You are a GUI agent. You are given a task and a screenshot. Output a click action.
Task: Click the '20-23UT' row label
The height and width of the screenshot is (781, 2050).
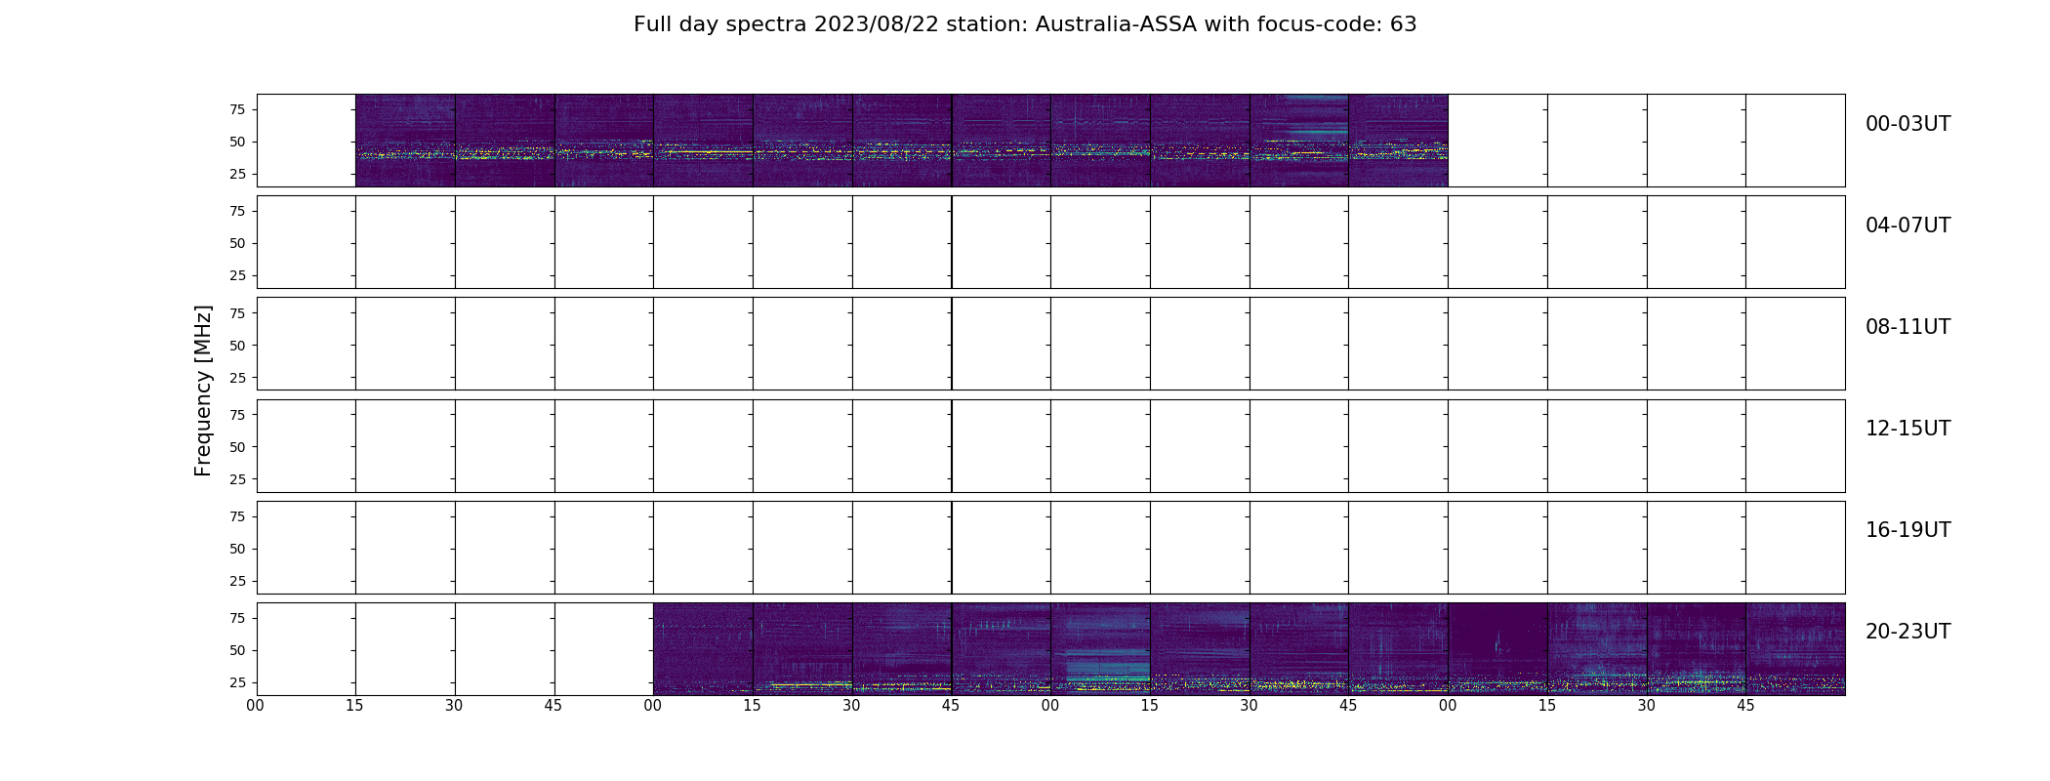point(1907,632)
